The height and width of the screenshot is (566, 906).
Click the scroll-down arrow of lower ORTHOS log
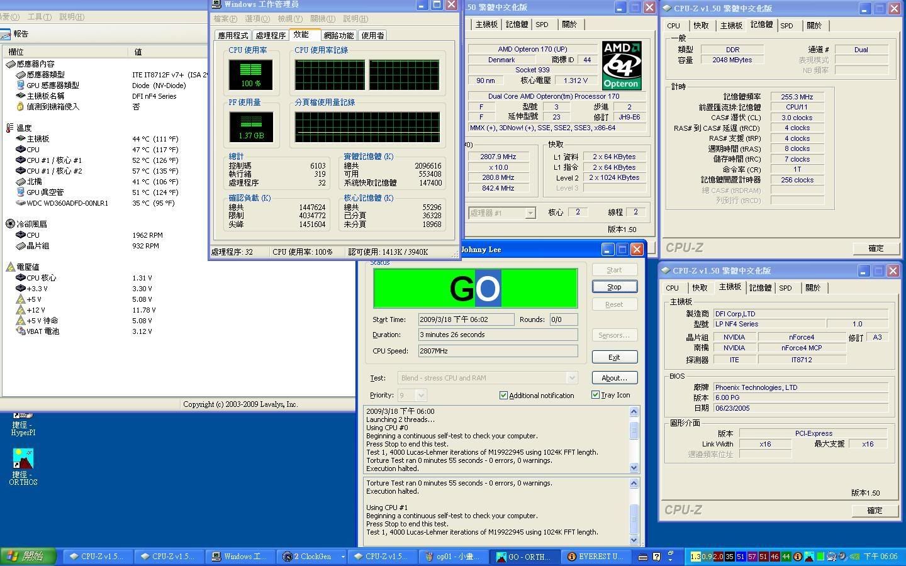click(634, 540)
